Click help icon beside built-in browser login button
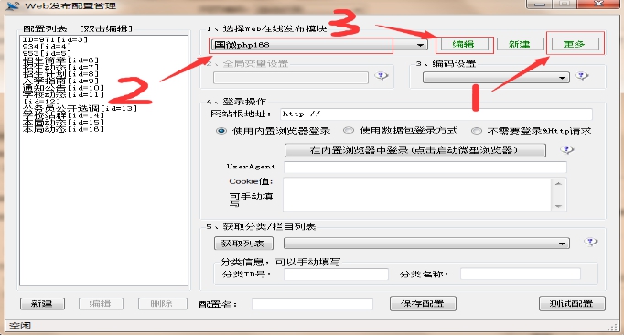Viewport: 624px width, 336px height. pos(566,149)
